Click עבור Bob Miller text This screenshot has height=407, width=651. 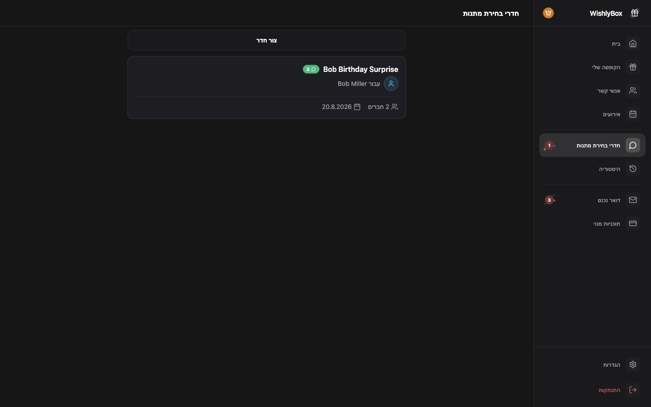(x=359, y=84)
